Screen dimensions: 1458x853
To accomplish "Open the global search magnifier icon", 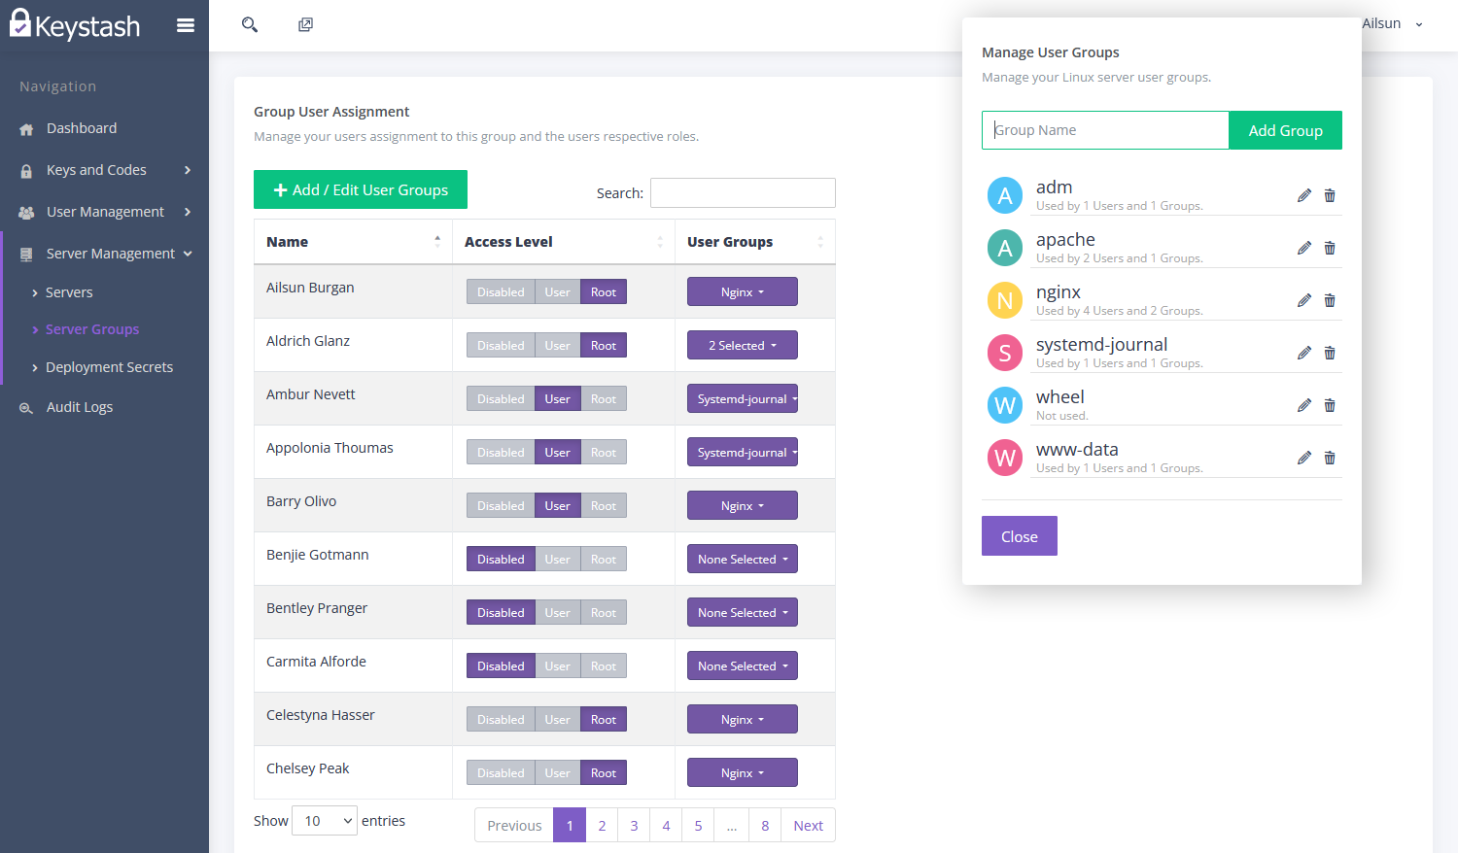I will coord(249,24).
